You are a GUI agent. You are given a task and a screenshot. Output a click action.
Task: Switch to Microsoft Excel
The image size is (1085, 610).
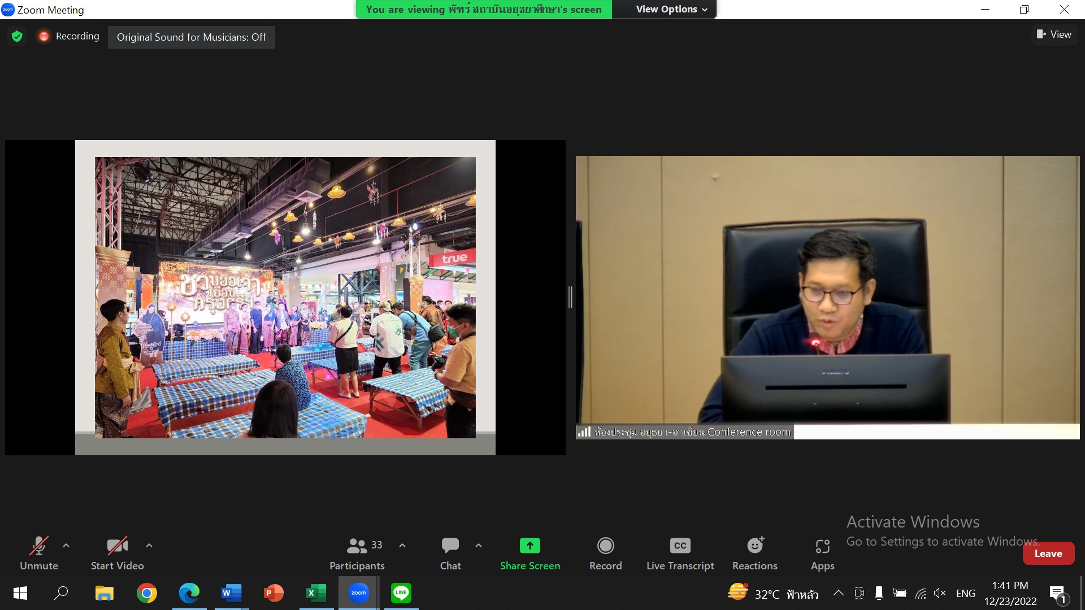point(316,593)
